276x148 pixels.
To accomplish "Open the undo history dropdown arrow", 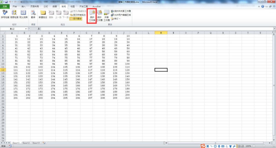I will (12, 2).
